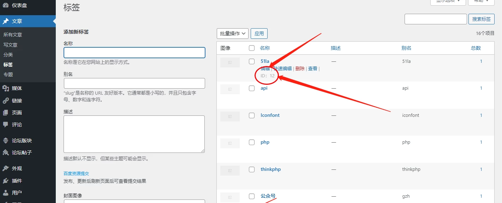
Task: Check the api tag checkbox
Action: [x=252, y=88]
